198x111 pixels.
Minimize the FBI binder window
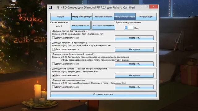click(x=141, y=7)
